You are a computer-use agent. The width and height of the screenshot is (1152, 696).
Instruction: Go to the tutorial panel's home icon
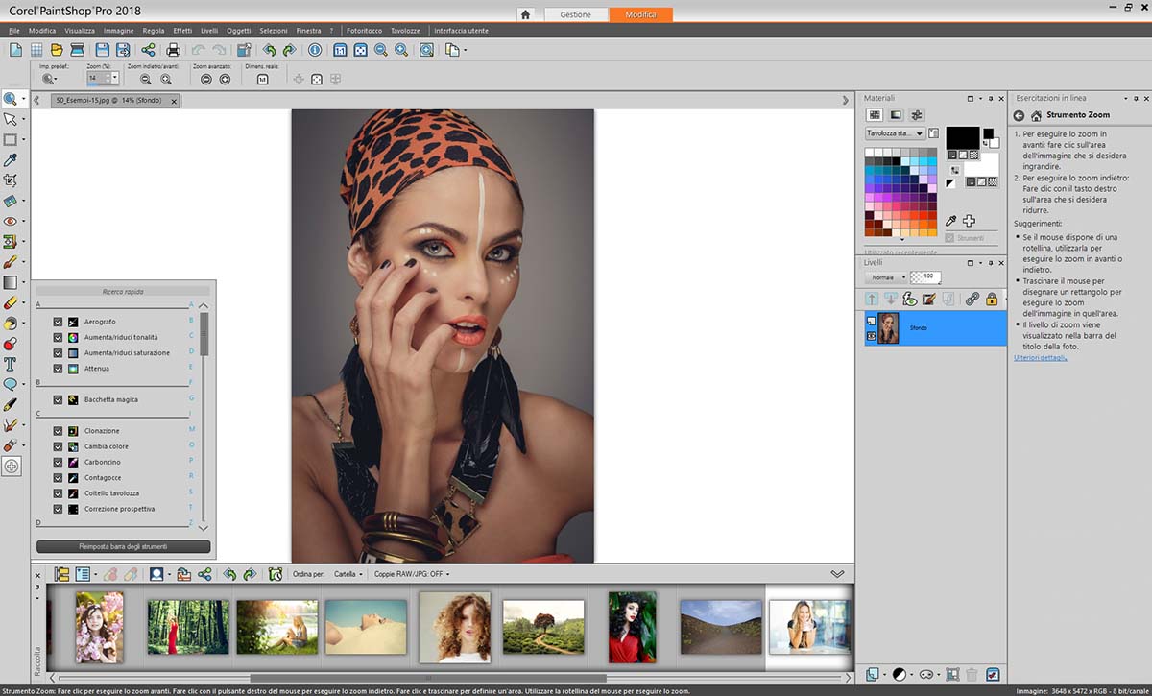[x=1036, y=115]
